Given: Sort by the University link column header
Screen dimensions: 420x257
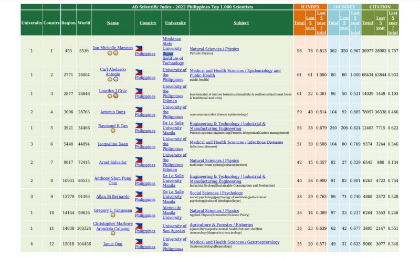Looking at the screenshot, I should pos(175,23).
